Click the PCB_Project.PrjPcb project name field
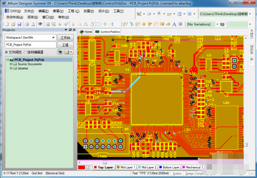The height and width of the screenshot is (178, 257). (30, 45)
